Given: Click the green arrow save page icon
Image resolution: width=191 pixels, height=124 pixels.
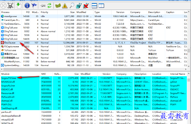Looking at the screenshot, I should [x=19, y=6].
